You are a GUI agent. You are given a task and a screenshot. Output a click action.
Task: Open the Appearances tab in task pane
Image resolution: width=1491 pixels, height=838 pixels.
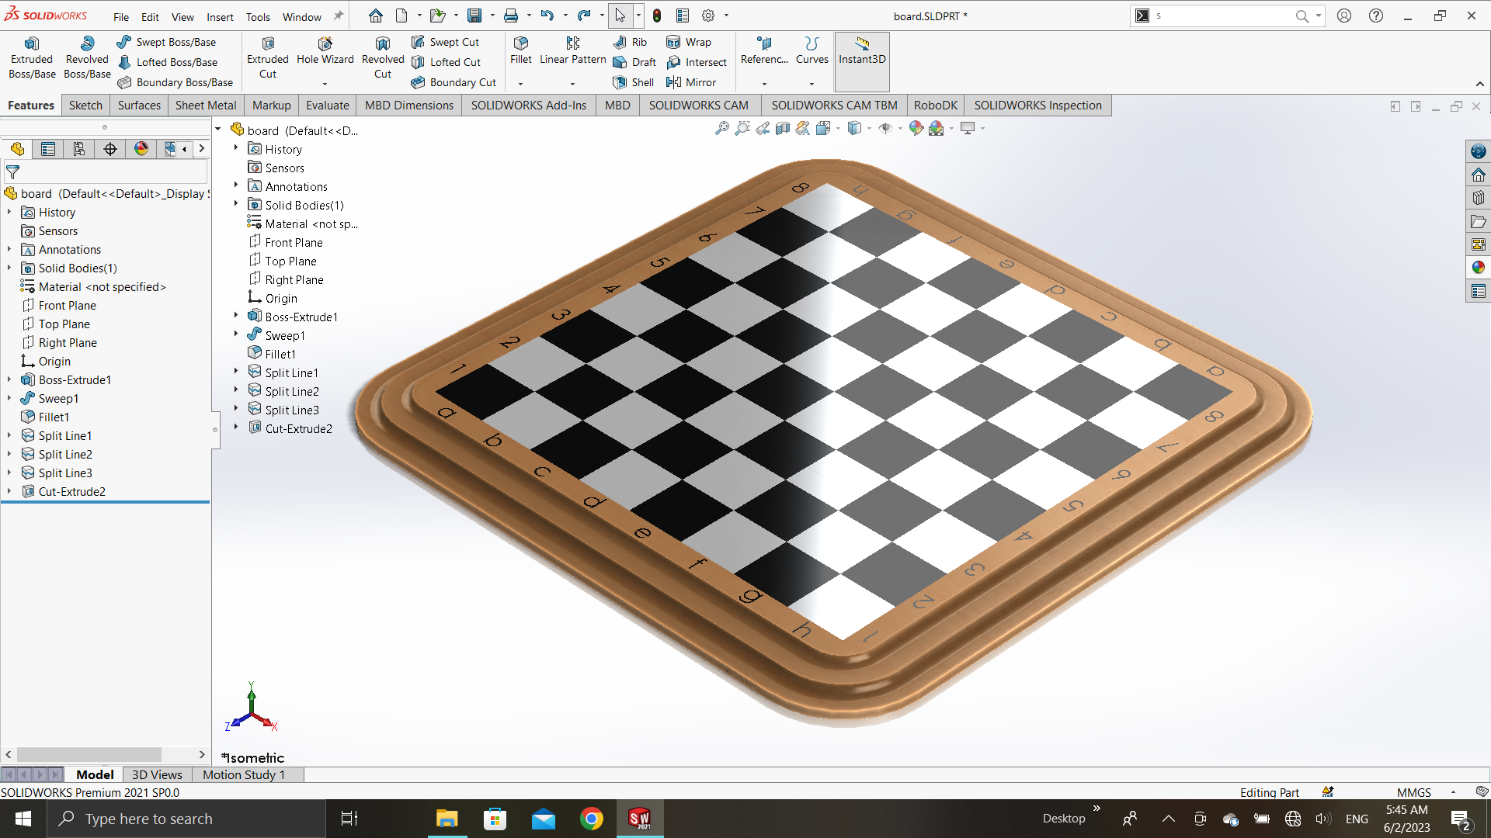click(x=1478, y=268)
